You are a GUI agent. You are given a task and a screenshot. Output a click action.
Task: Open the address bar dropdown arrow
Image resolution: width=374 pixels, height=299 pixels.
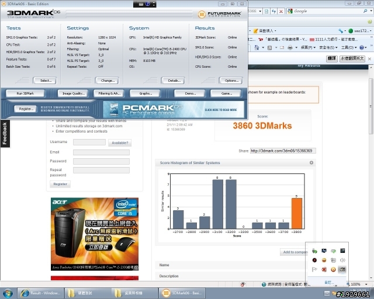pyautogui.click(x=260, y=11)
